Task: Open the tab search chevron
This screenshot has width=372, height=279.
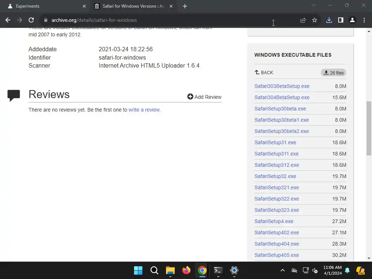Action: [x=314, y=5]
